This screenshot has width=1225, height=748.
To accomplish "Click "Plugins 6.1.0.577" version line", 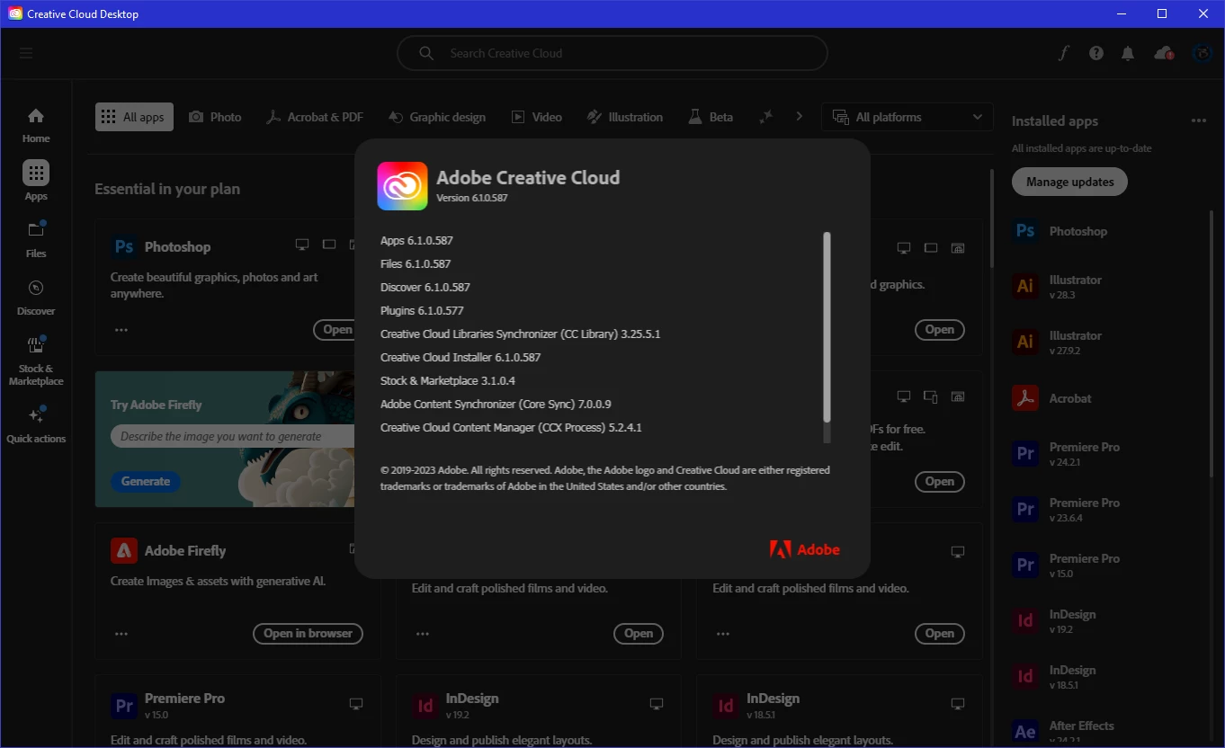I will 422,311.
